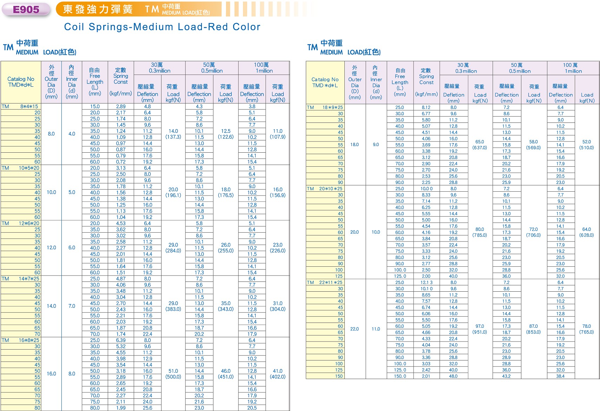Click load value 29.0 (383.0)

(173, 306)
